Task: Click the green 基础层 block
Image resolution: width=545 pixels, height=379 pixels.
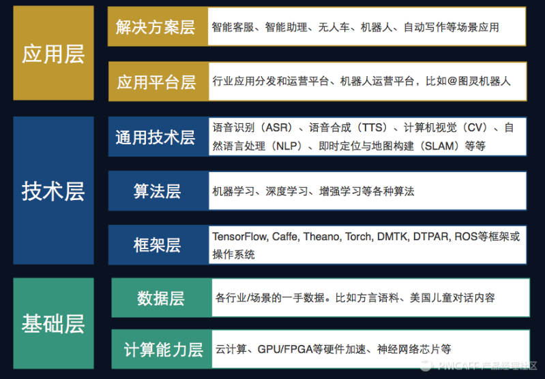Action: (53, 323)
